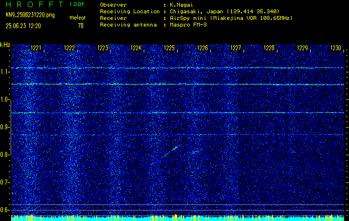Click the observer name K.Nagai
This screenshot has height=221, width=349.
(181, 5)
